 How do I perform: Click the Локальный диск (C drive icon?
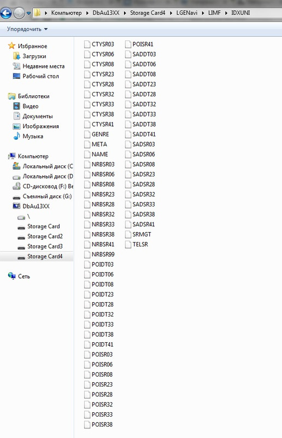16,166
